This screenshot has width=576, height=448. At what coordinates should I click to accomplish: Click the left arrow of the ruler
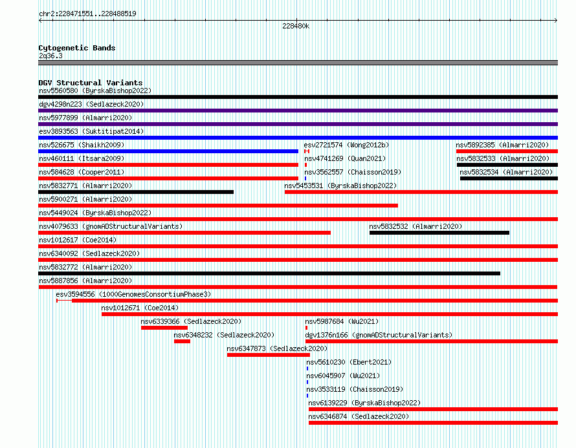click(x=40, y=20)
